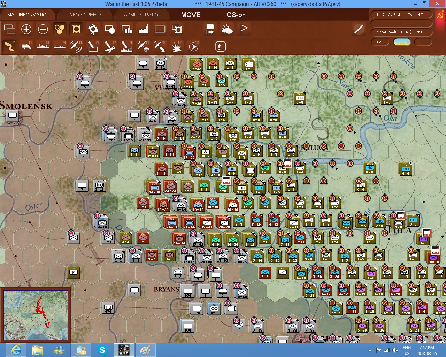Open File Explorer from the taskbar
The image size is (446, 357).
coord(38,350)
